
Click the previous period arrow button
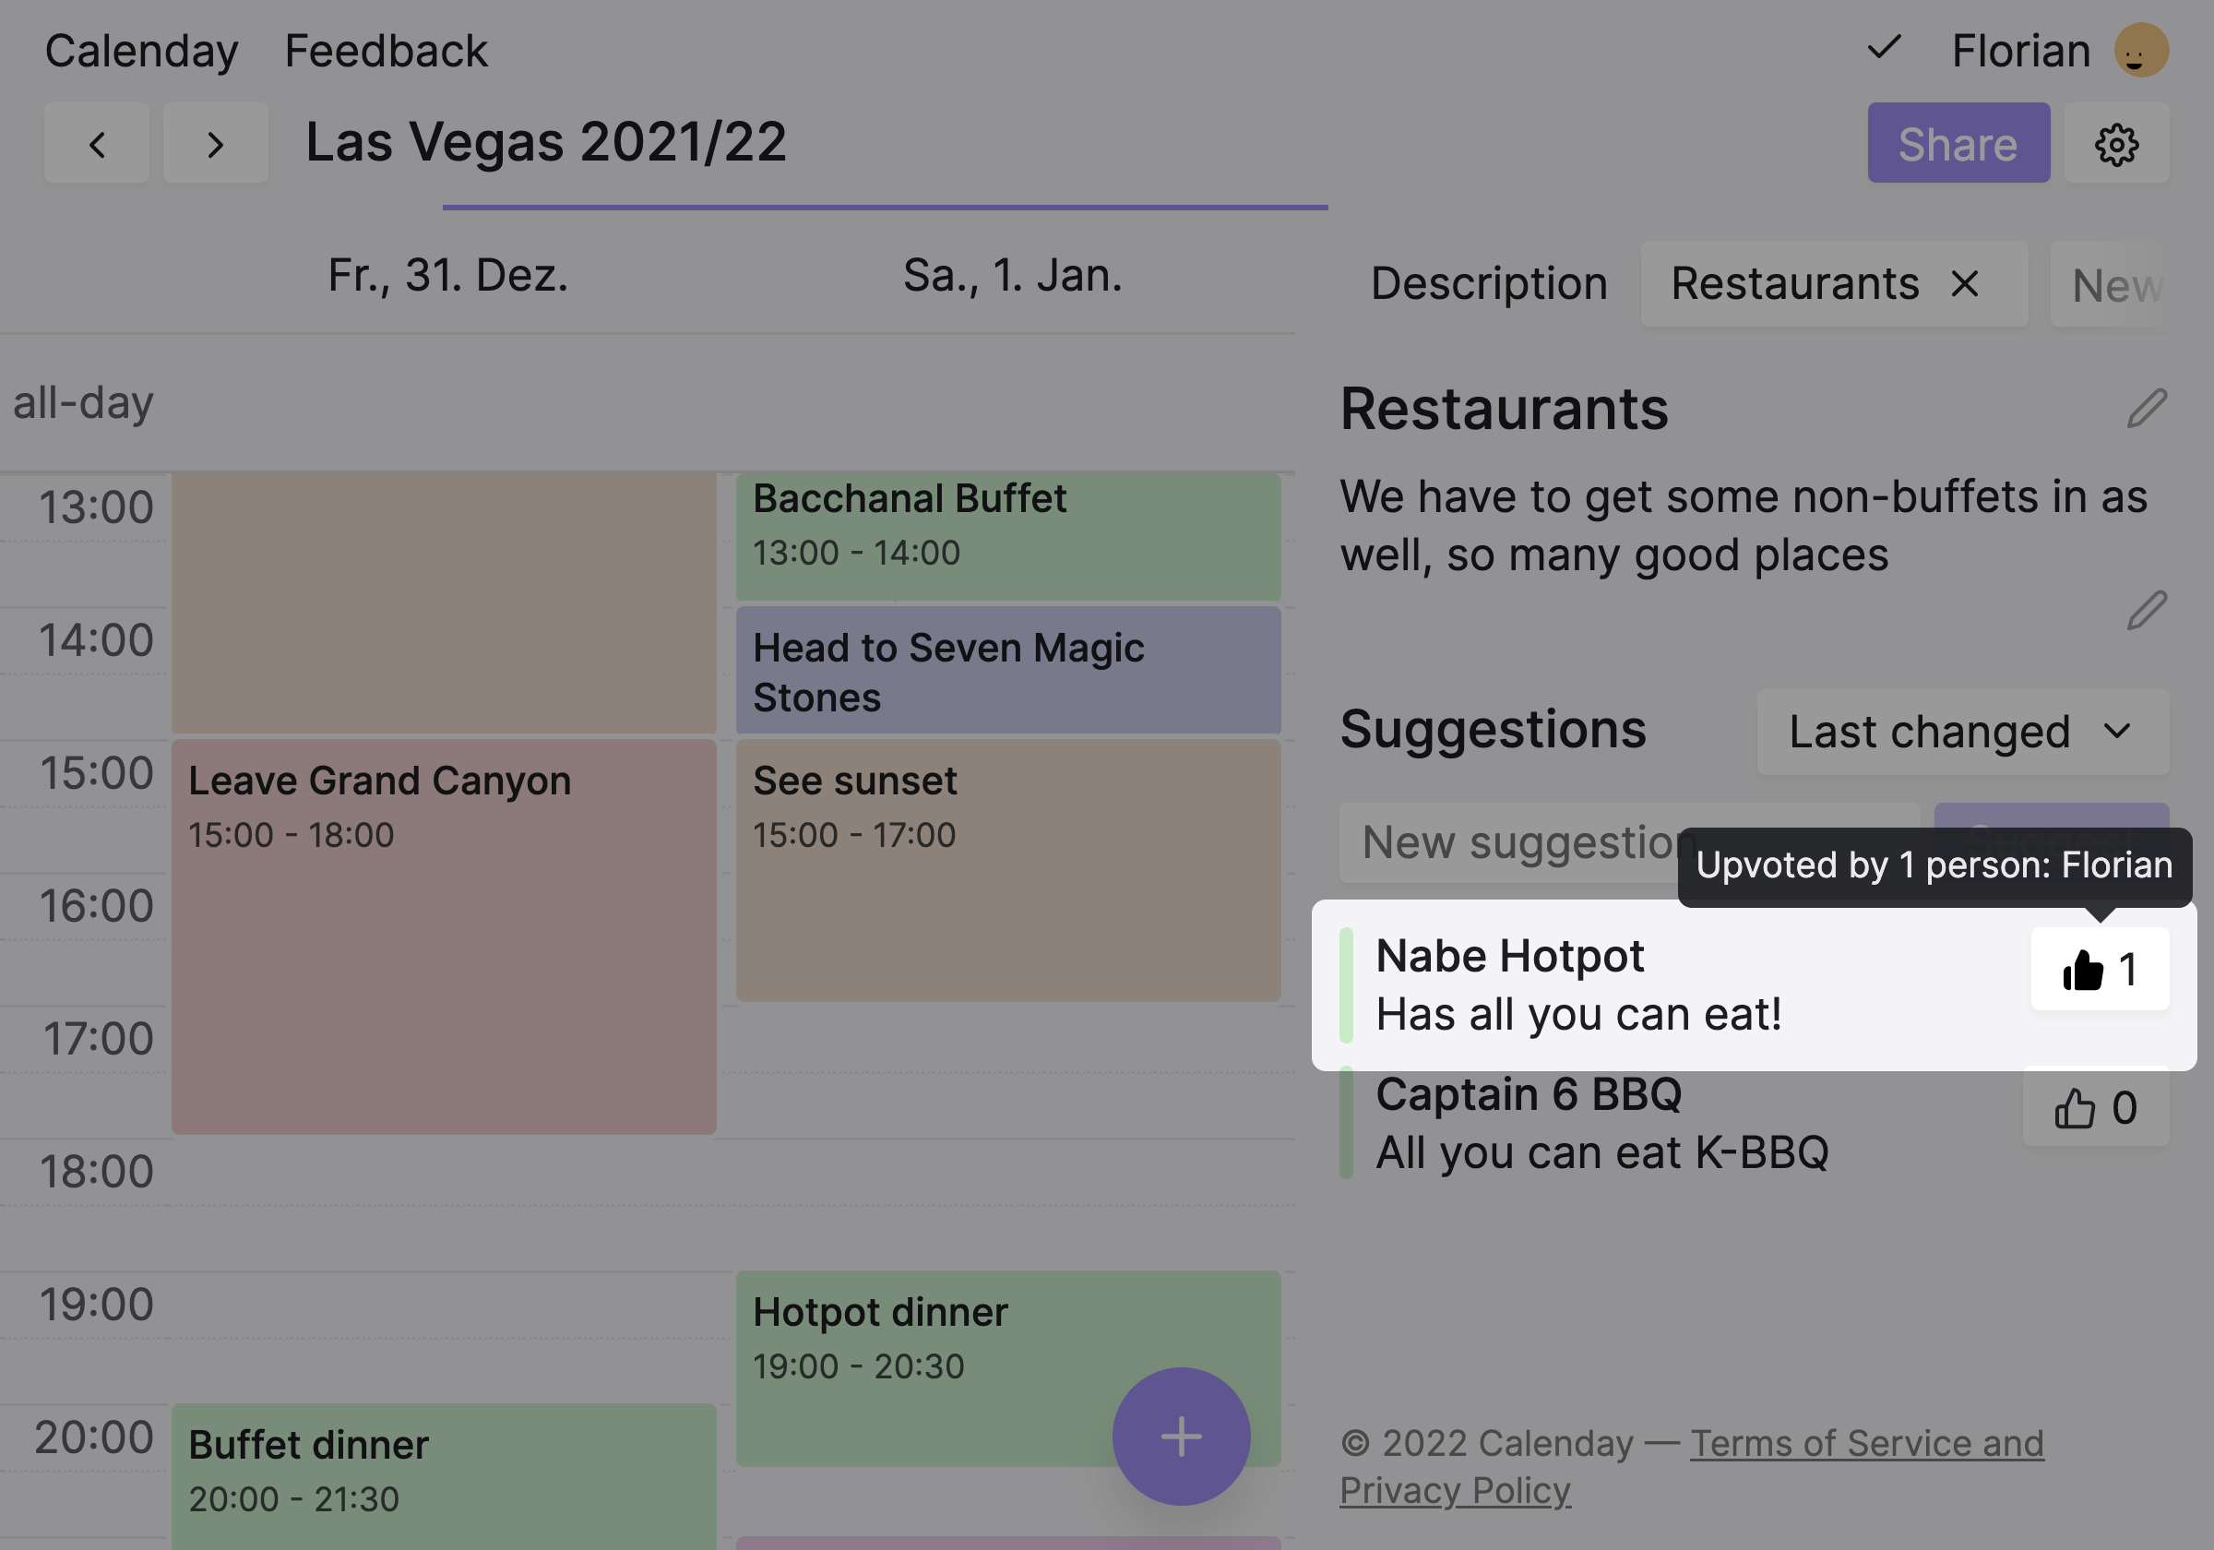97,144
